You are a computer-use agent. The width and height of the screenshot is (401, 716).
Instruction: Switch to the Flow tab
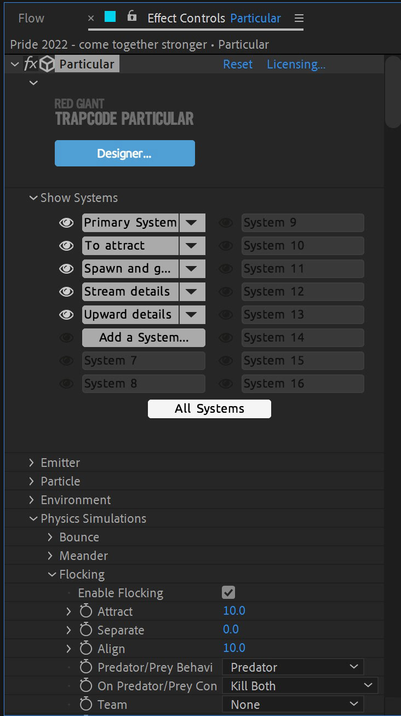(x=31, y=18)
